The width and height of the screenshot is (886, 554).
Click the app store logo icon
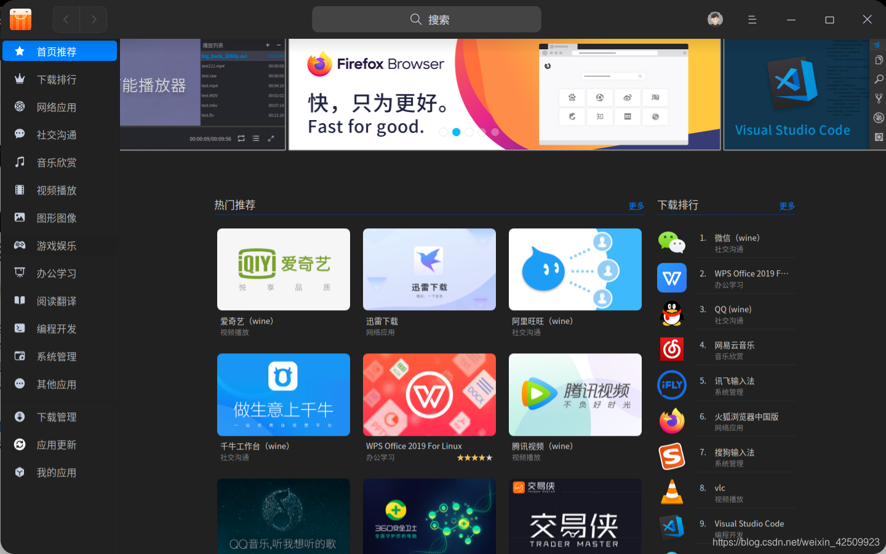coord(20,20)
